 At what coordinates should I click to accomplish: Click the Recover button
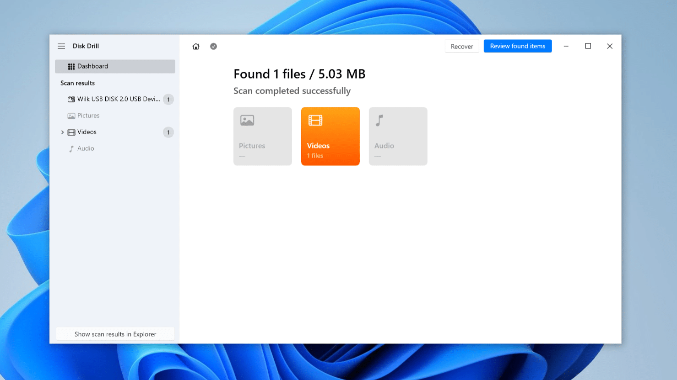pyautogui.click(x=462, y=46)
